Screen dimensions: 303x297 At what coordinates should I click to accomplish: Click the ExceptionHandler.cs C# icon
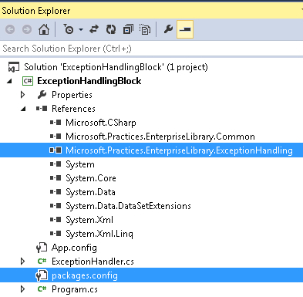point(42,262)
